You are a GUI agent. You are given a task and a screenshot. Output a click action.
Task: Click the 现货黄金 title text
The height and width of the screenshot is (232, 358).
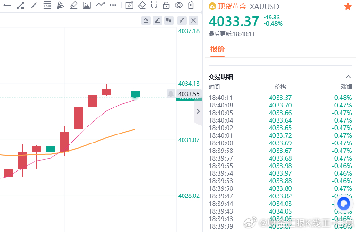point(232,7)
